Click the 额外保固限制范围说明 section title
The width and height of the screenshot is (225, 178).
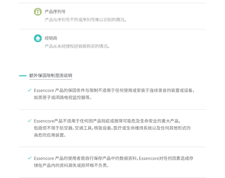(51, 76)
